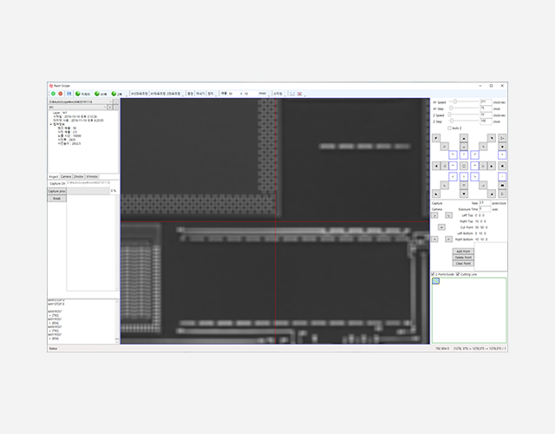Open the work folder path dropdown
This screenshot has height=434, width=555.
pos(110,102)
